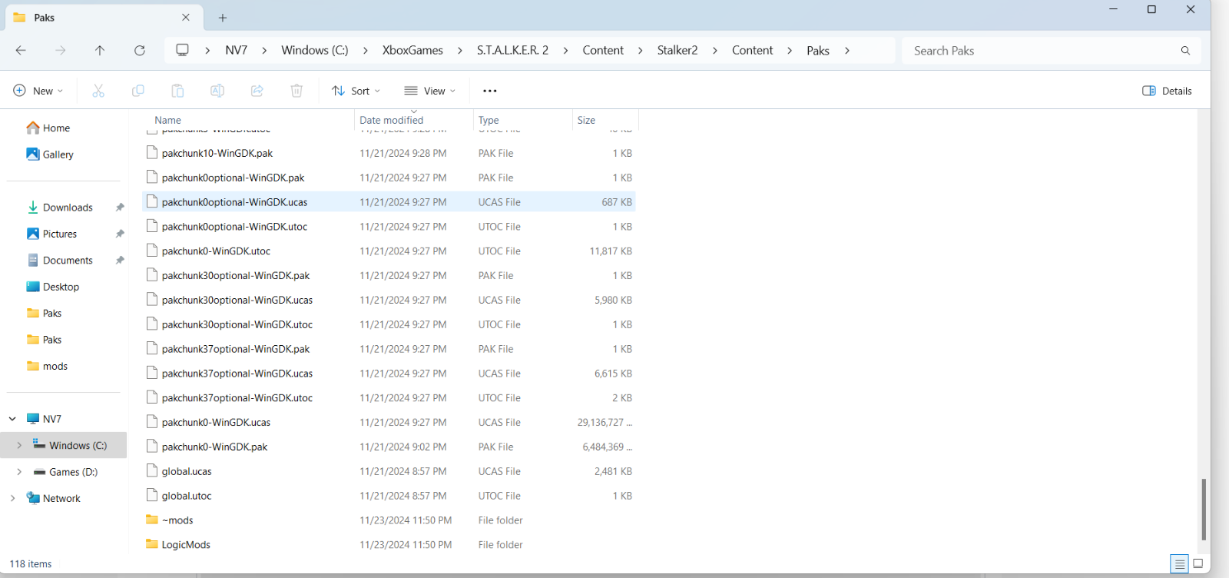This screenshot has width=1229, height=578.
Task: Go back to the previous folder
Action: click(x=21, y=51)
